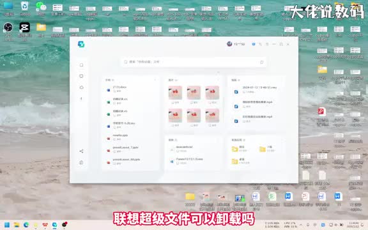Click the blue shield icon in title bar
This screenshot has width=368, height=230.
(x=254, y=44)
